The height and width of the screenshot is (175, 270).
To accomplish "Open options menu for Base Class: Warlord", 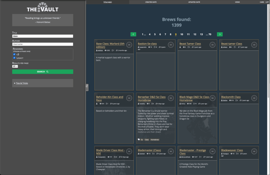I will click(x=129, y=45).
